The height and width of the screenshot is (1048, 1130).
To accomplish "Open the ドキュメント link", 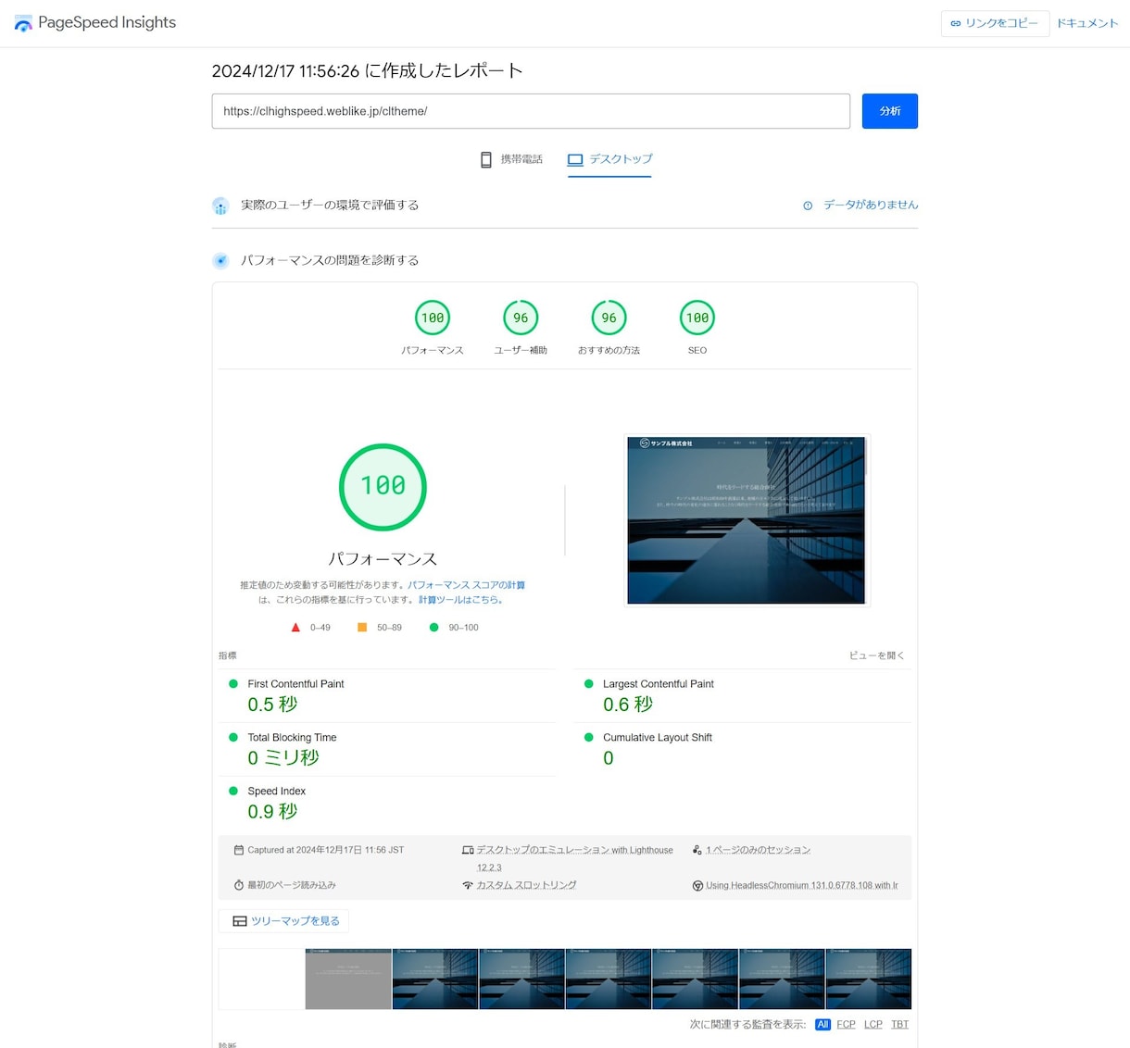I will click(x=1087, y=23).
